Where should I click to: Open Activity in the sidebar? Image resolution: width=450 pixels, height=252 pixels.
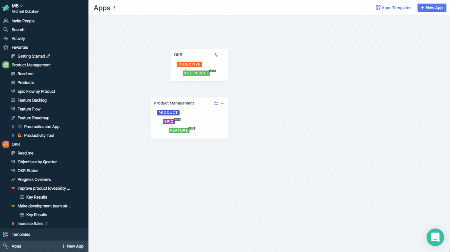click(18, 39)
